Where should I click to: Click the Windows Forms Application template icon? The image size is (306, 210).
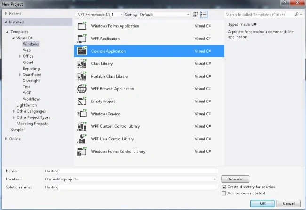(82, 26)
